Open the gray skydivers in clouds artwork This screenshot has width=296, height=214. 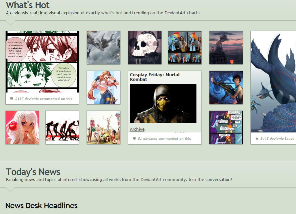click(x=104, y=48)
